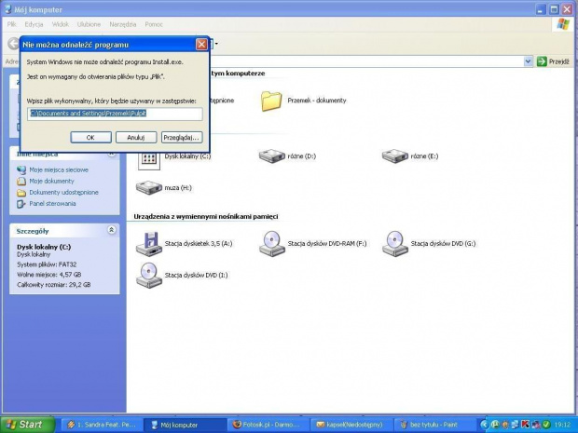Open the Pomoc menu
This screenshot has height=433, width=578.
154,24
